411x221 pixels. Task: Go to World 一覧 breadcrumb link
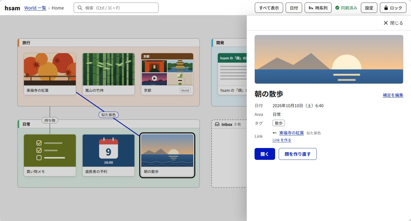point(35,8)
